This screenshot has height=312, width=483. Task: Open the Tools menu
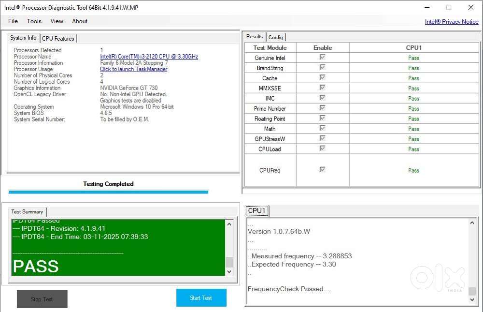coord(34,21)
